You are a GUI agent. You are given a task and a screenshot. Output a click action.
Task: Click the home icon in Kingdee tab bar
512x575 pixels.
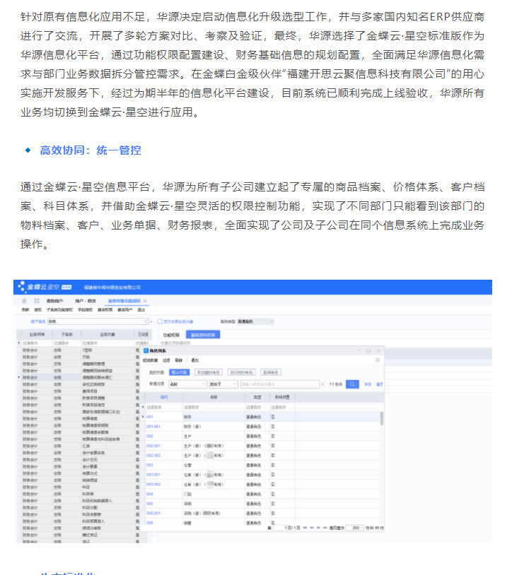pyautogui.click(x=24, y=301)
